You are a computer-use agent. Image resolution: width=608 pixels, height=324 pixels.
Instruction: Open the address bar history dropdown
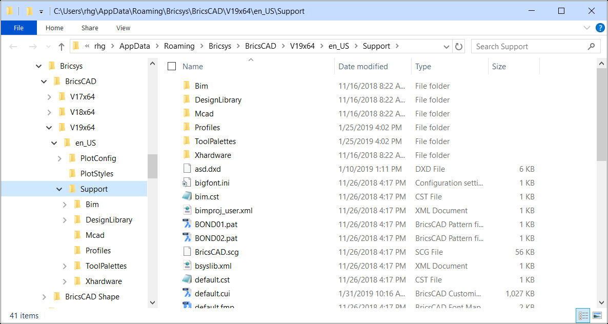tap(446, 47)
